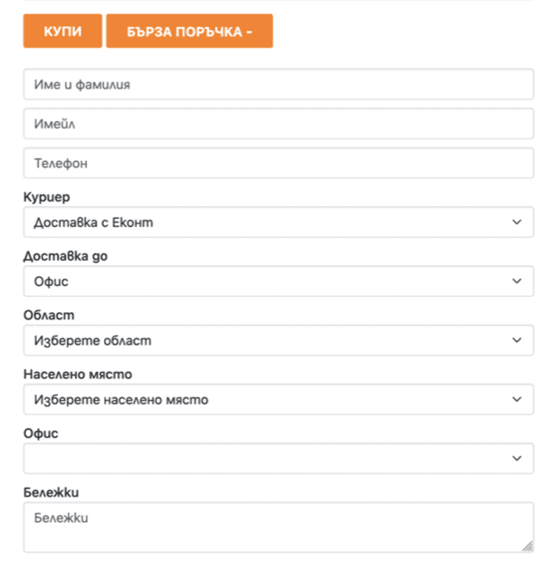Viewport: 548px width, 561px height.
Task: Click the Куриер field label
Action: 45,197
